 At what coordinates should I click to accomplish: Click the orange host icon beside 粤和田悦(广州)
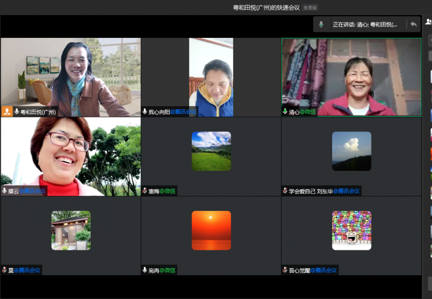[x=7, y=111]
